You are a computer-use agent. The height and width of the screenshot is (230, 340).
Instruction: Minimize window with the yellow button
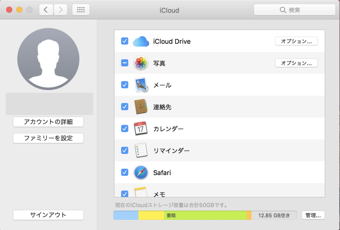tap(19, 10)
